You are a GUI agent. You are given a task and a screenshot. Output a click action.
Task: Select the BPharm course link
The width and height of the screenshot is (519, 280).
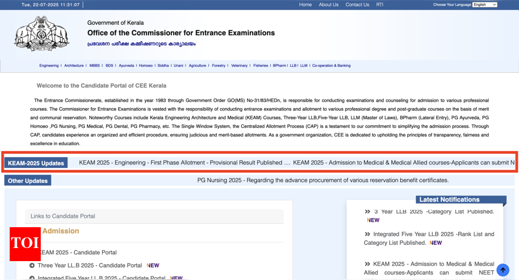(279, 65)
